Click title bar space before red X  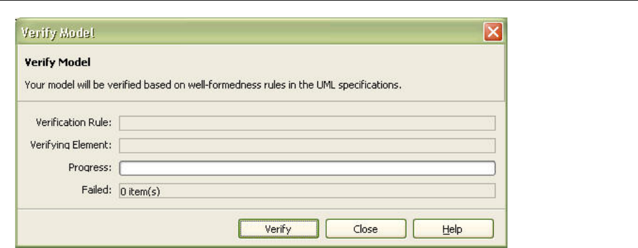point(285,32)
